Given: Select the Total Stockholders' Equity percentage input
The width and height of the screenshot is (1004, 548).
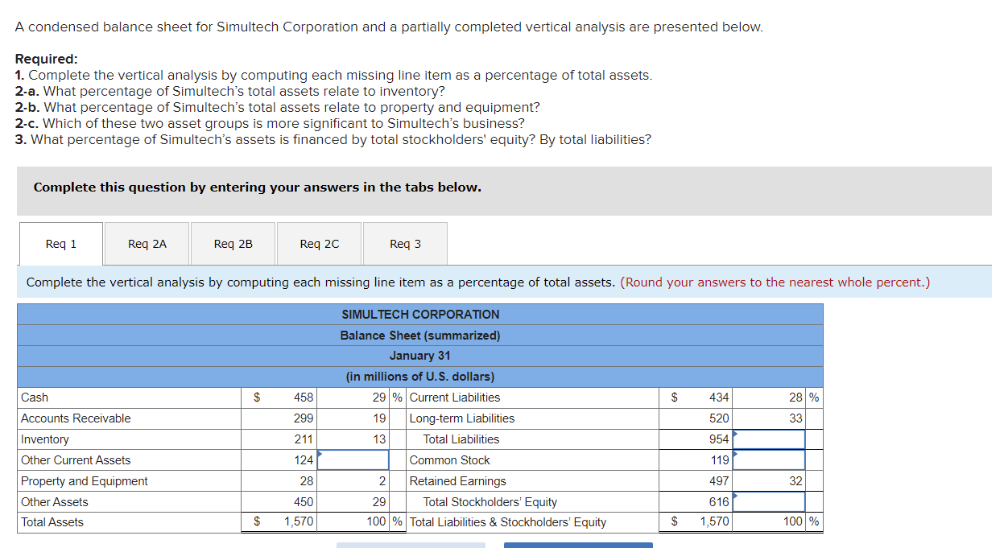Looking at the screenshot, I should pos(769,502).
